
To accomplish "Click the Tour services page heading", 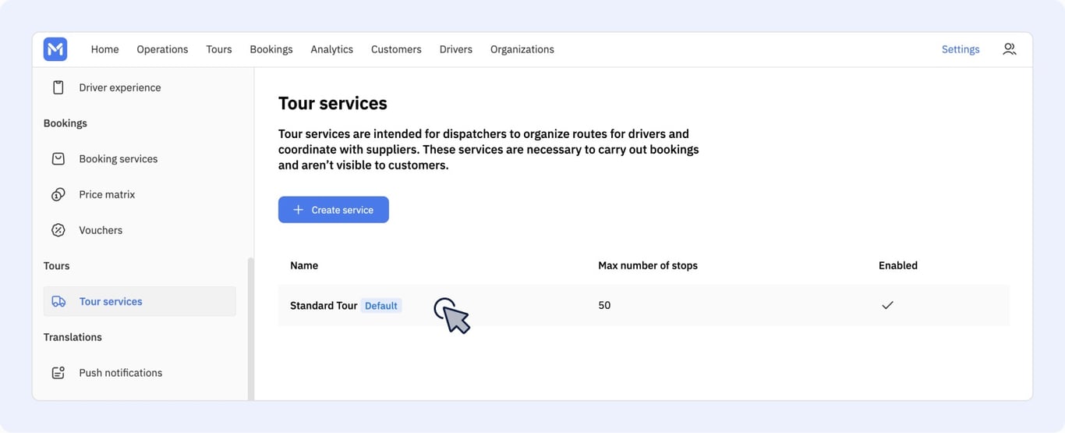I will click(x=333, y=103).
